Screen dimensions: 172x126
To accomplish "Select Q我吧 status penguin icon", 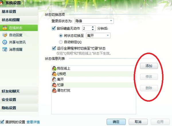I will 54,74.
